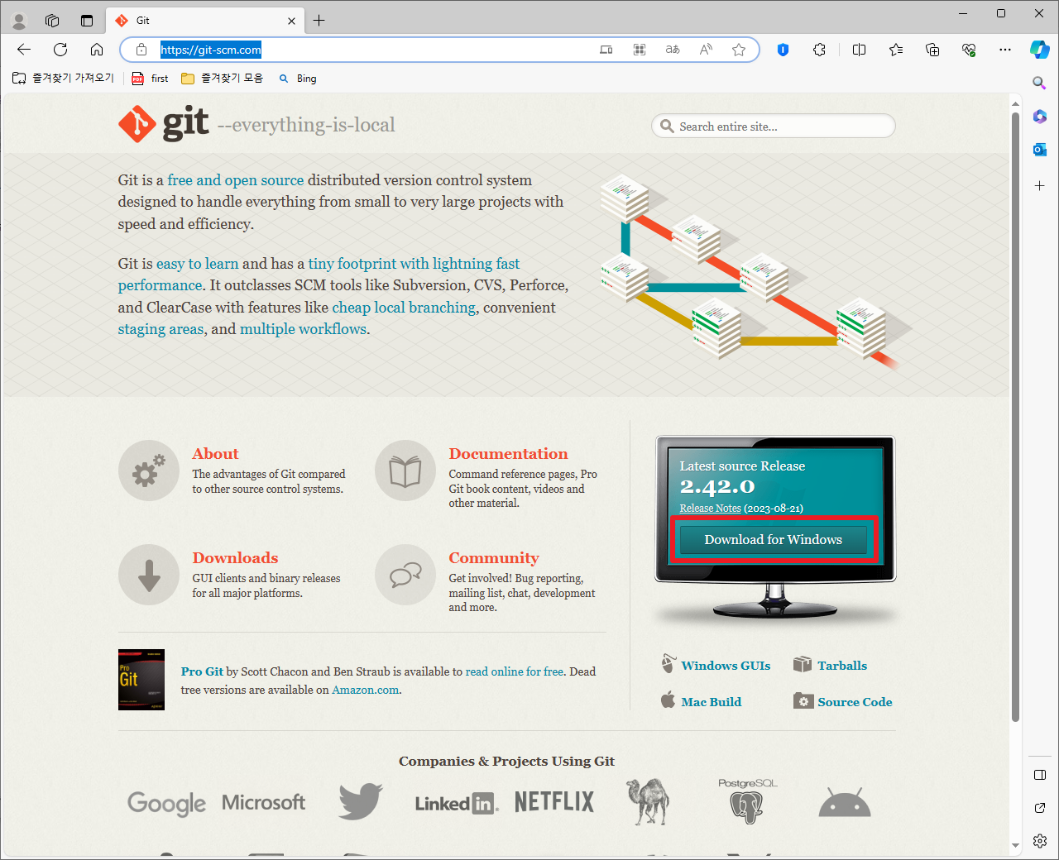Open sidebar settings gear
Image resolution: width=1059 pixels, height=860 pixels.
click(1040, 841)
